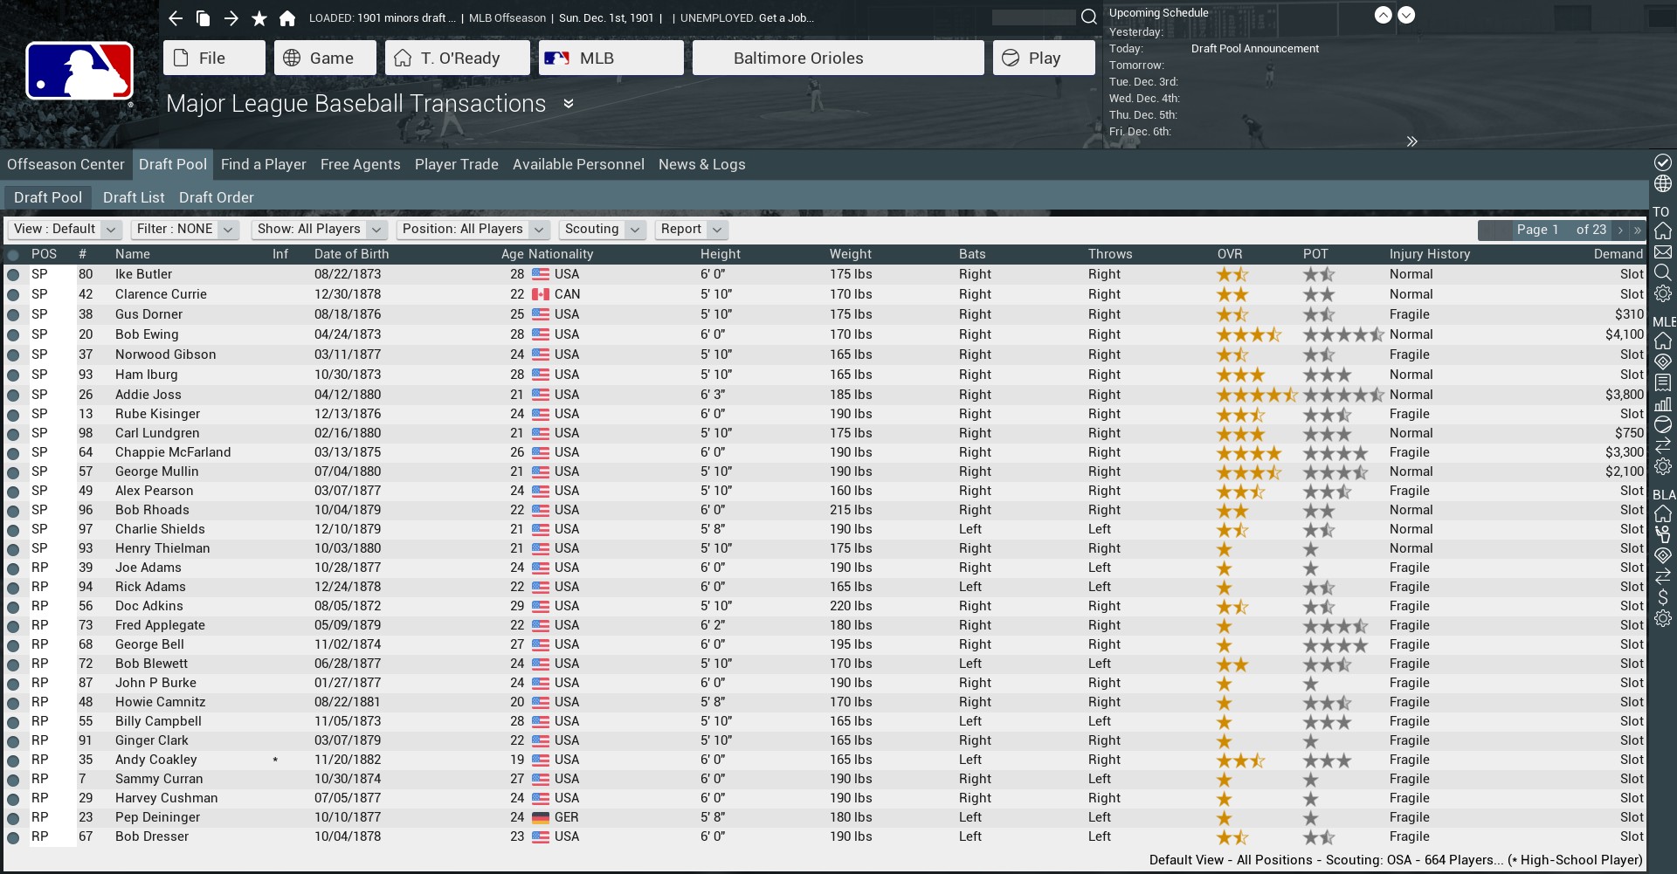Toggle the select-all circle in table header
Viewport: 1677px width, 874px height.
13,255
